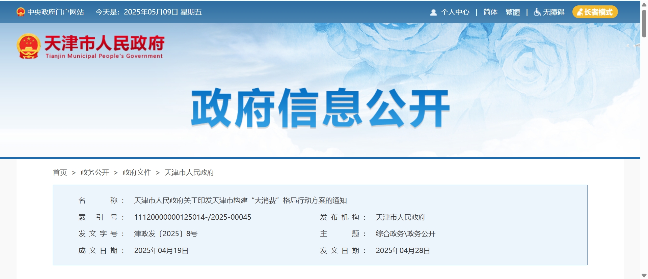This screenshot has width=648, height=279.
Task: Open 个人中心 in the top bar
Action: click(x=455, y=12)
